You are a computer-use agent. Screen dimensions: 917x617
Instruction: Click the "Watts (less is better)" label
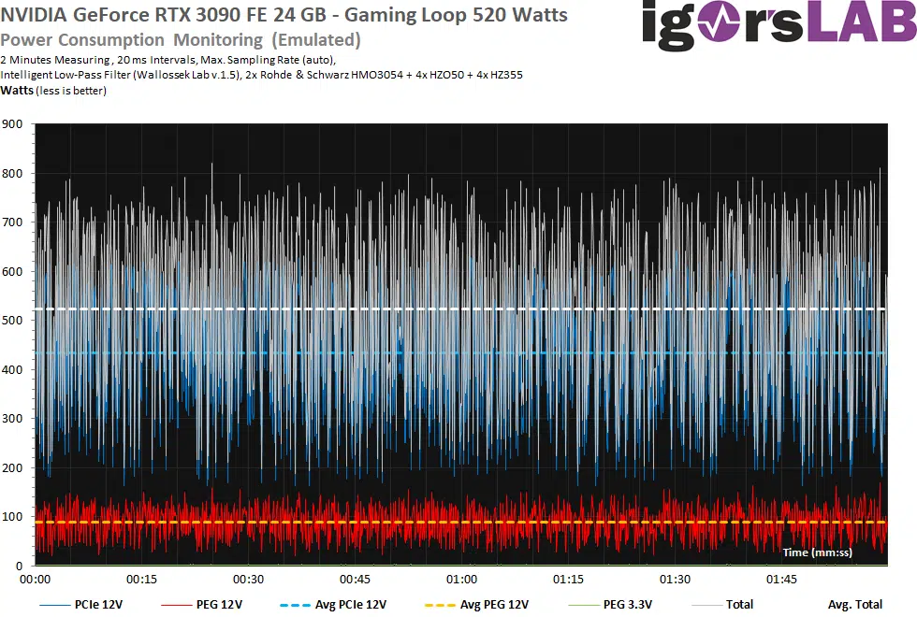pos(53,91)
